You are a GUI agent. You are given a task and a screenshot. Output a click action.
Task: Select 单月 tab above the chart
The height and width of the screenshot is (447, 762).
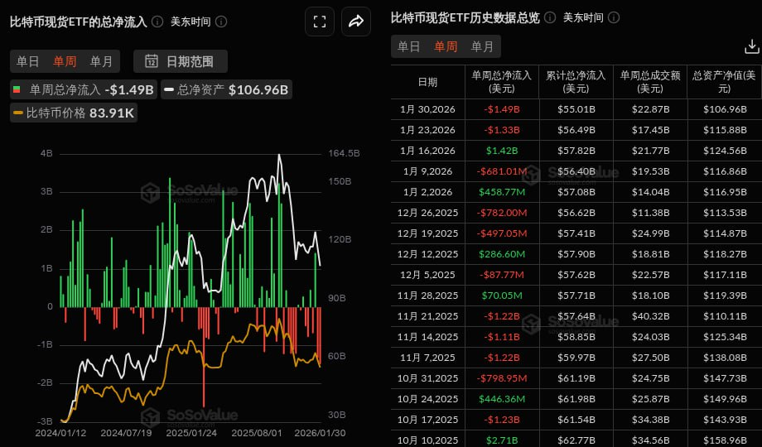pyautogui.click(x=101, y=60)
